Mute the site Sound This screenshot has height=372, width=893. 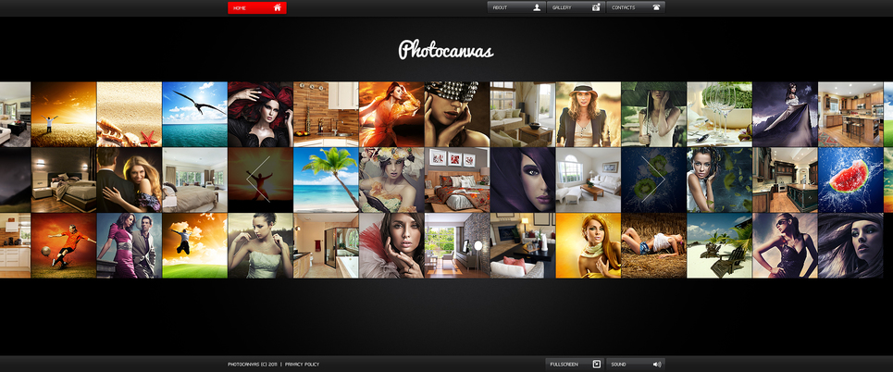tap(636, 364)
